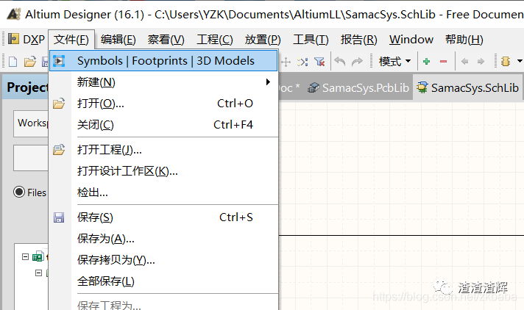The height and width of the screenshot is (310, 524).
Task: Collapse the top project tree node
Action: 25,257
